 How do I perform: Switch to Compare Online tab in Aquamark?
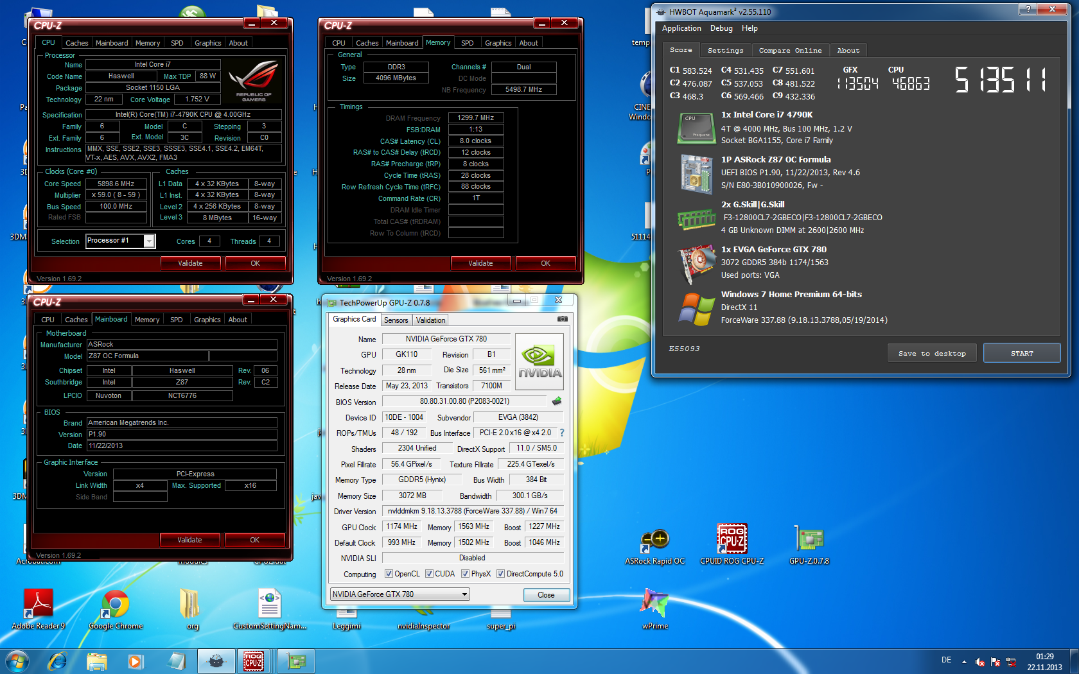pyautogui.click(x=790, y=50)
